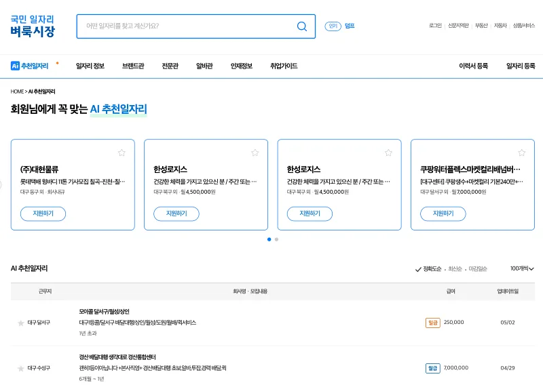Click 지원하기 on 쿠팡워터플렉스 card
Image resolution: width=543 pixels, height=385 pixels.
click(x=443, y=214)
